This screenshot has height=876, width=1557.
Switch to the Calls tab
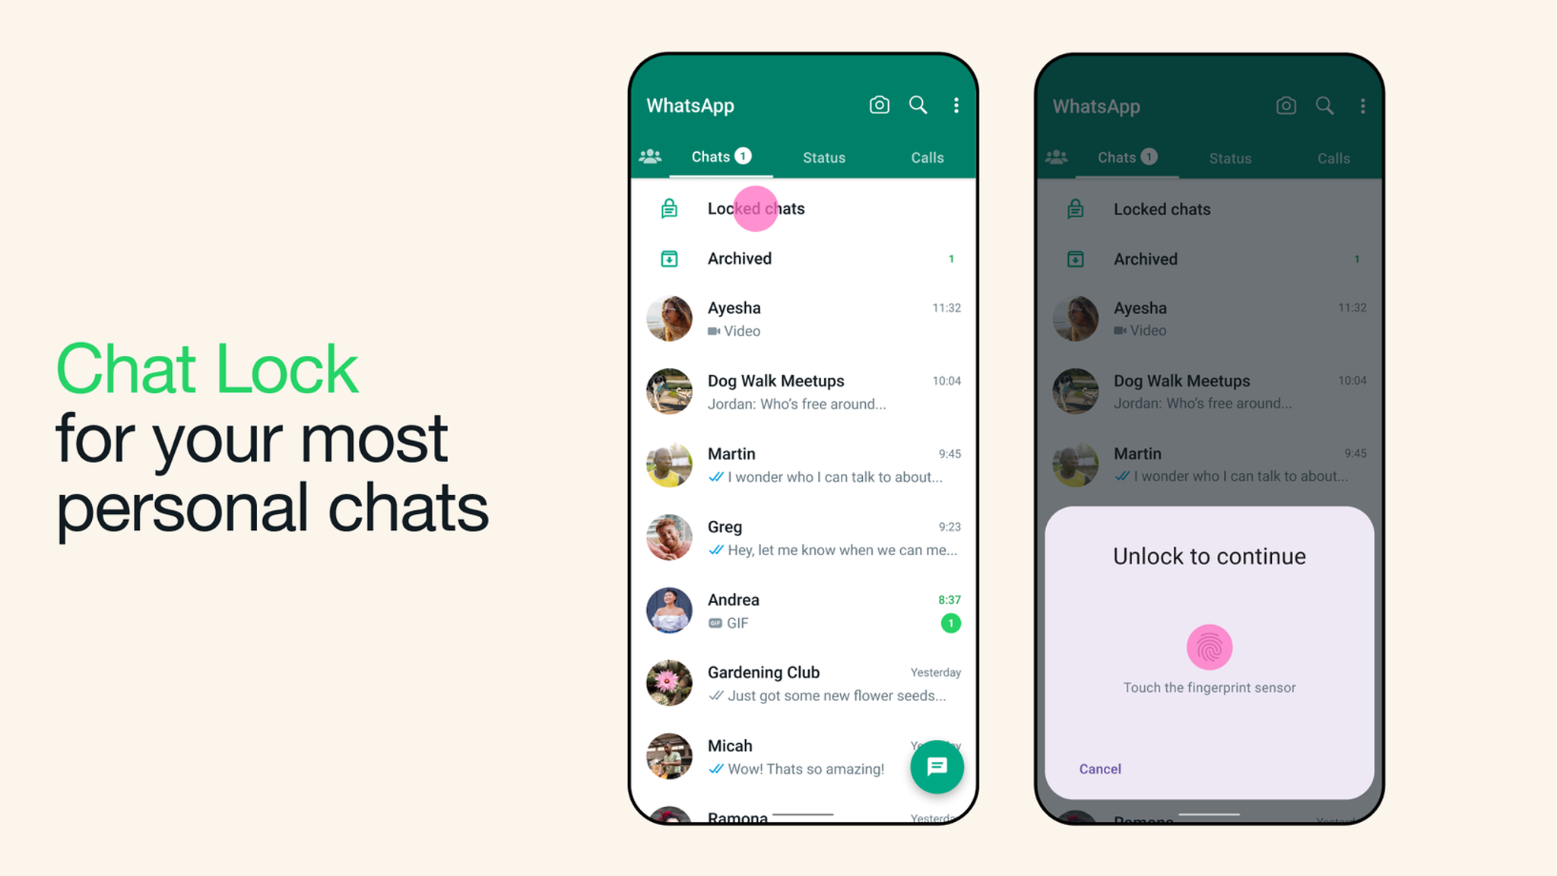925,157
